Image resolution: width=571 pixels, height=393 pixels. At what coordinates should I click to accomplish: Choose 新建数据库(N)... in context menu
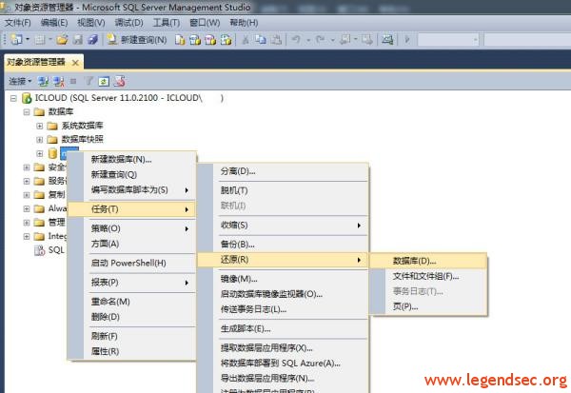(x=132, y=159)
